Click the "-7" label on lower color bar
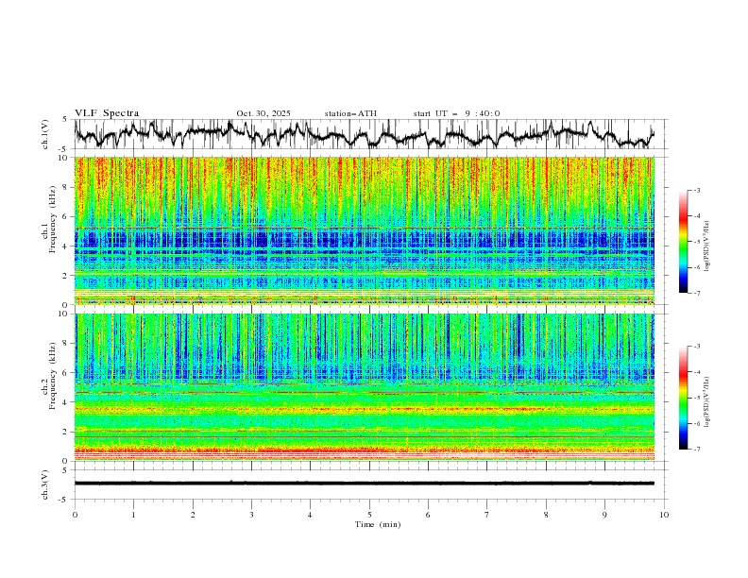Image resolution: width=748 pixels, height=578 pixels. [x=697, y=450]
